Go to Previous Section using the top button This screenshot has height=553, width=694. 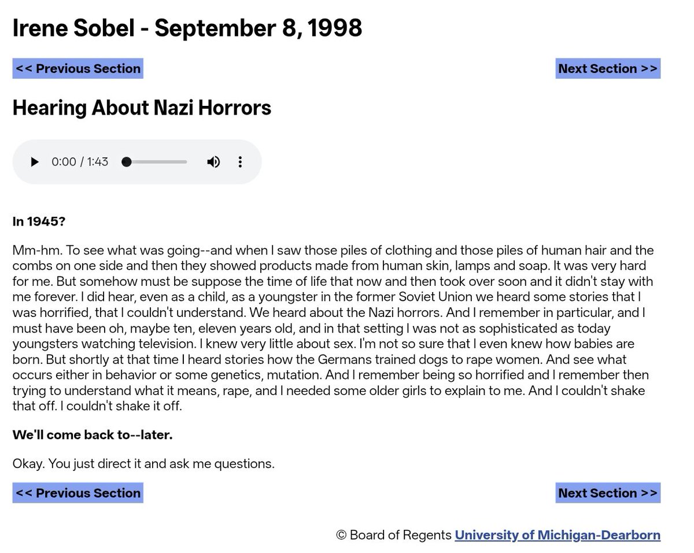tap(78, 68)
